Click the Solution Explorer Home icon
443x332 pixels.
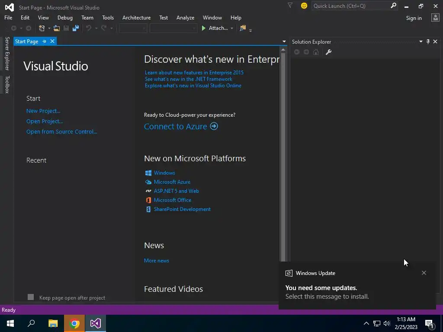[316, 52]
